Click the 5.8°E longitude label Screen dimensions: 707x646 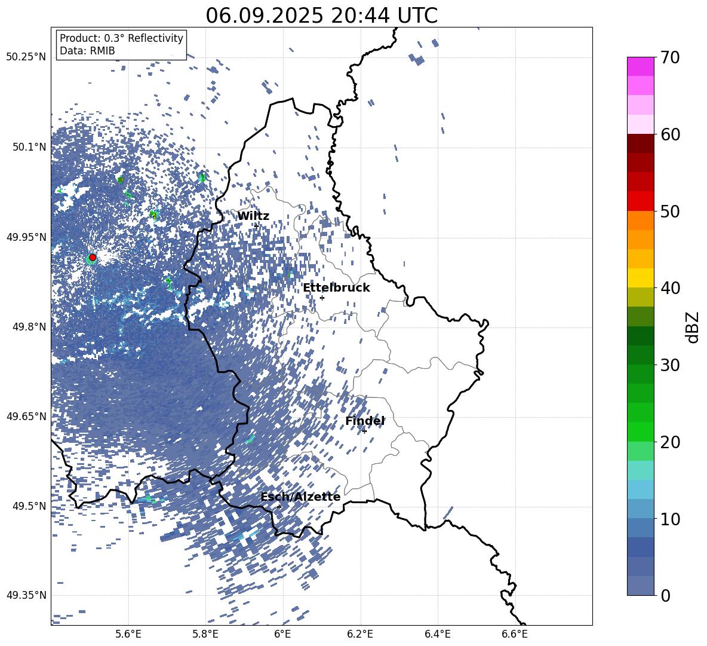pyautogui.click(x=205, y=634)
